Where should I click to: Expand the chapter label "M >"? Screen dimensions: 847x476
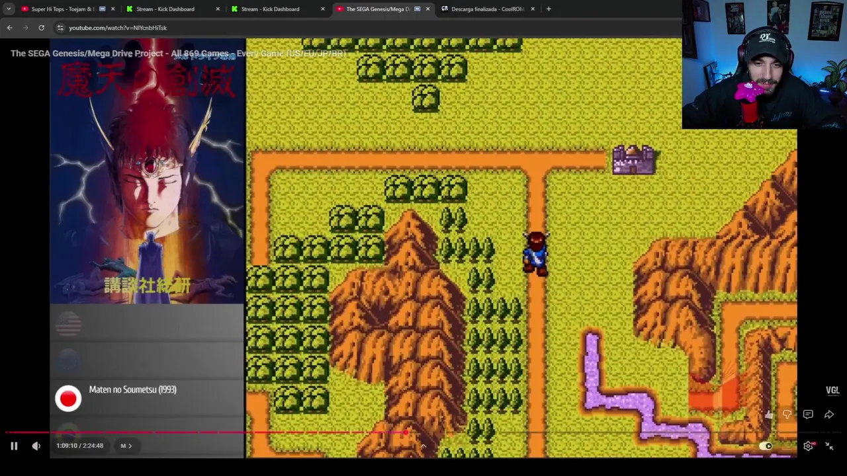click(x=126, y=446)
